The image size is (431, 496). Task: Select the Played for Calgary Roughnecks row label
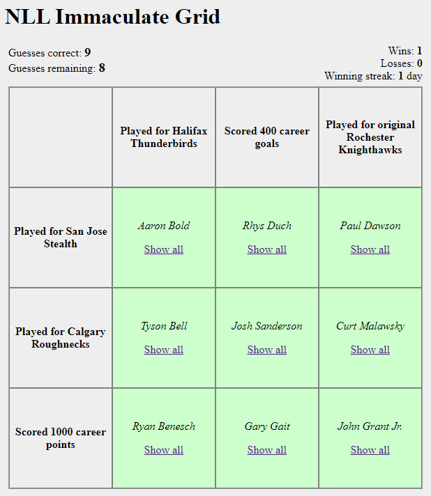tap(61, 338)
